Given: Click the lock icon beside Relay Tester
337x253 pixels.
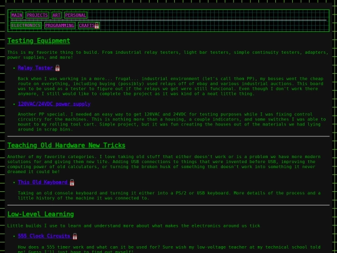Looking at the screenshot, I should tap(57, 68).
